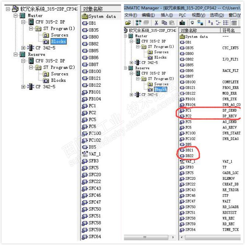Click the DB21 data block icon
This screenshot has height=245, width=245.
click(182, 150)
